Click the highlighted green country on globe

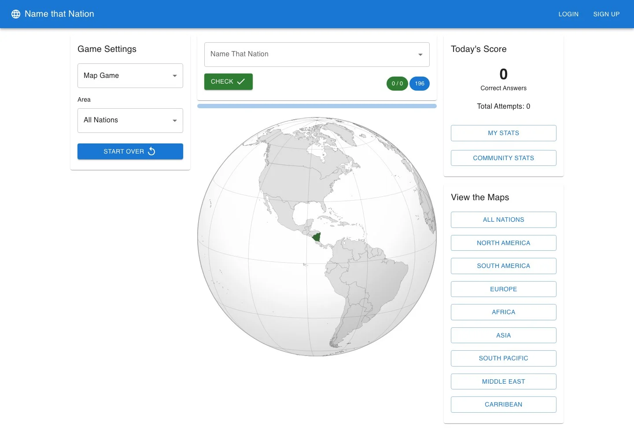[x=316, y=238]
